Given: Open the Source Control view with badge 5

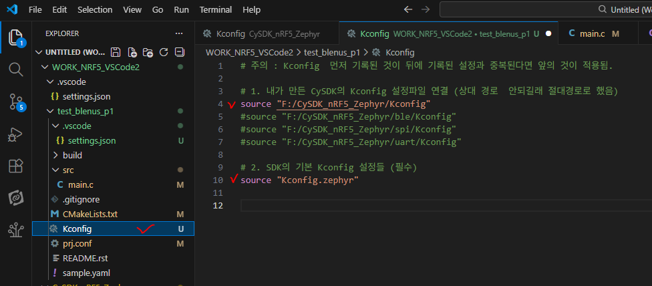Looking at the screenshot, I should pyautogui.click(x=16, y=102).
